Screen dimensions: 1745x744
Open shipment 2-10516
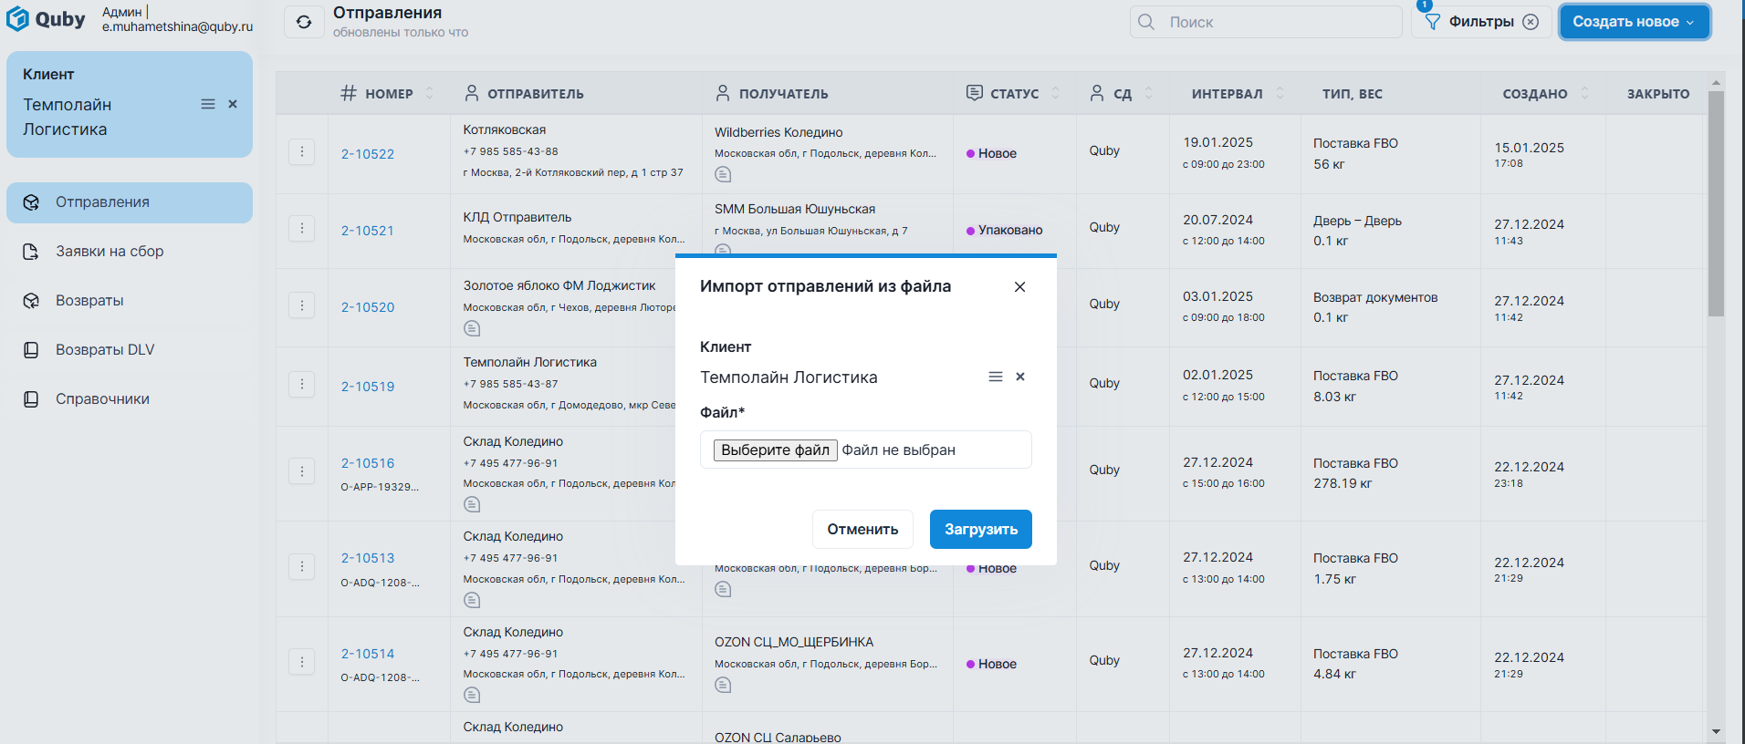368,463
